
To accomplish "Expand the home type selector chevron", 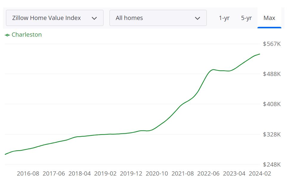I will point(198,18).
